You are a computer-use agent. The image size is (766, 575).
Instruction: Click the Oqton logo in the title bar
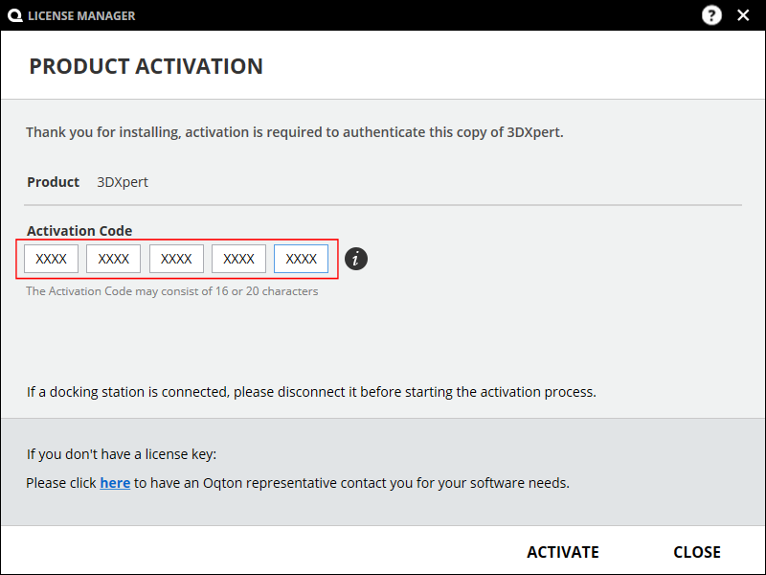[14, 15]
